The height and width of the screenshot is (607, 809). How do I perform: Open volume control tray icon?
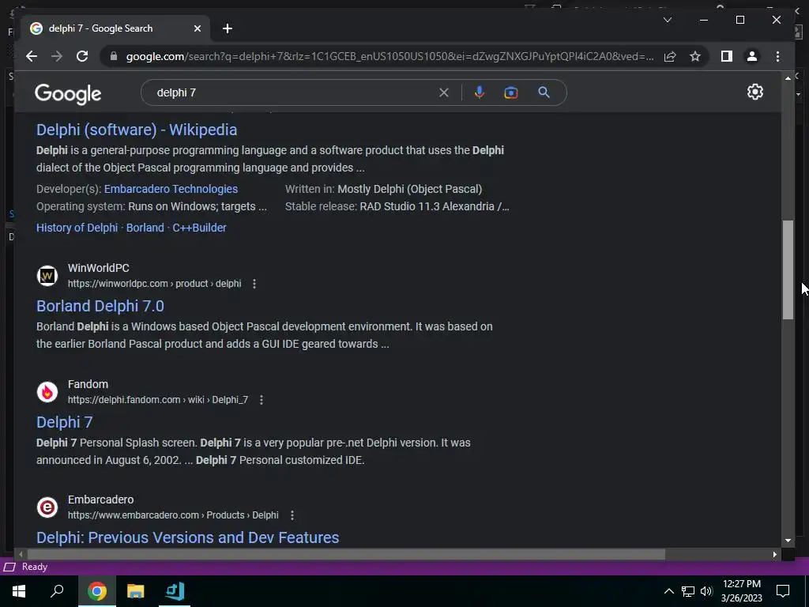[706, 591]
